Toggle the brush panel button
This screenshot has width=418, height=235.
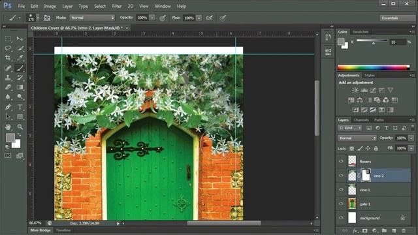click(x=47, y=18)
